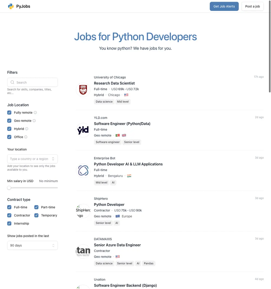Viewport: 271px width, 289px height.
Task: Uncheck the Geo remote checkbox
Action: click(9, 121)
